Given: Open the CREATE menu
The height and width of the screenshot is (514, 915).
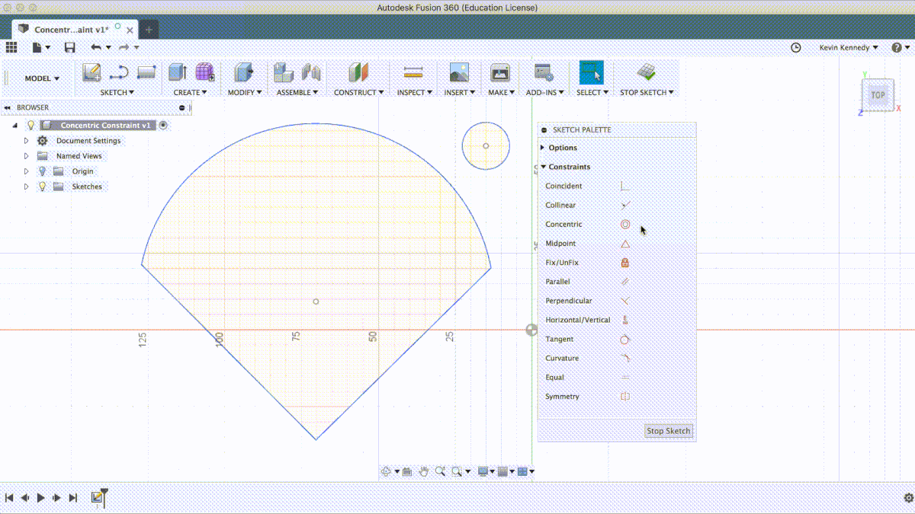Looking at the screenshot, I should click(190, 92).
